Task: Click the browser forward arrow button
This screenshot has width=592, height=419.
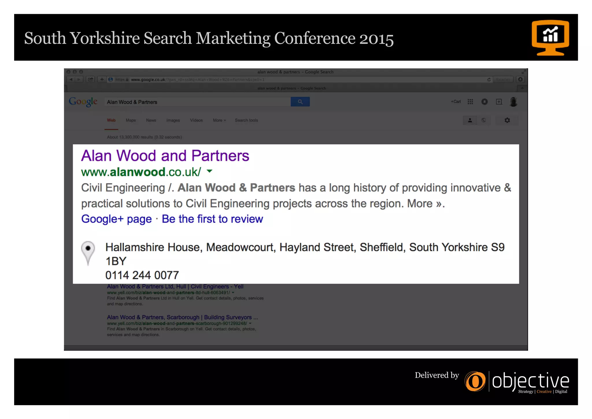Action: (x=79, y=80)
